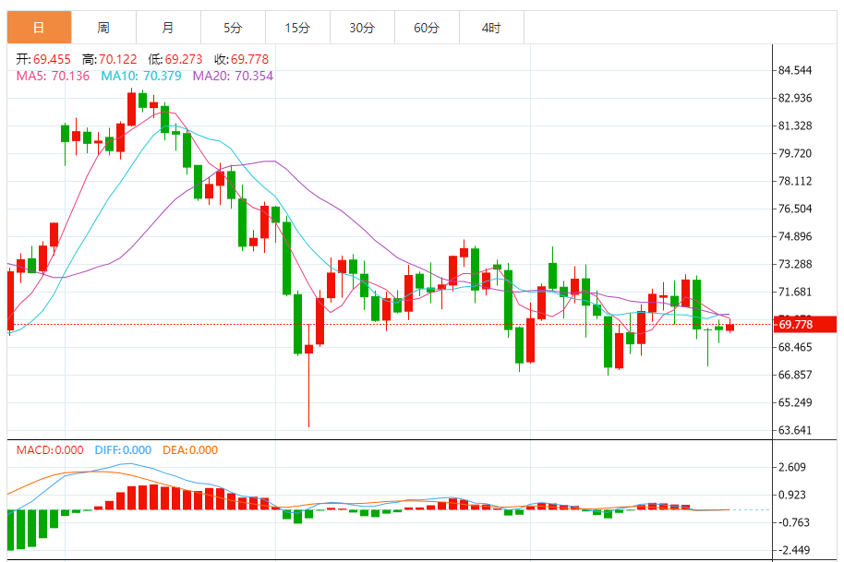Select the 日 daily chart tab
The width and height of the screenshot is (844, 562).
coord(40,28)
